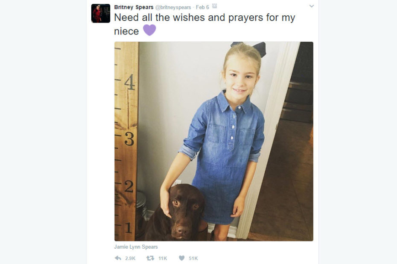View the 11K retweets count
The width and height of the screenshot is (397, 264).
(x=163, y=258)
